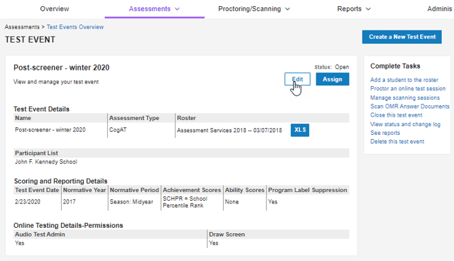Click the CogAT assessment type cell
454x261 pixels.
(118, 129)
